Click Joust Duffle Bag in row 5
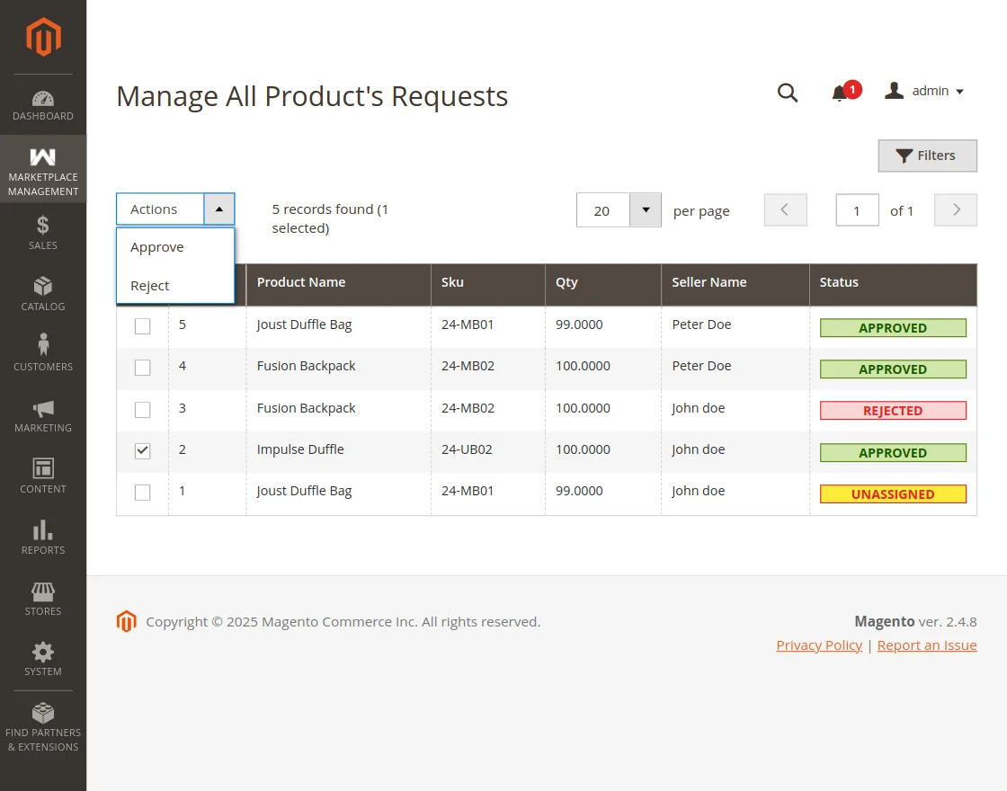 tap(304, 324)
